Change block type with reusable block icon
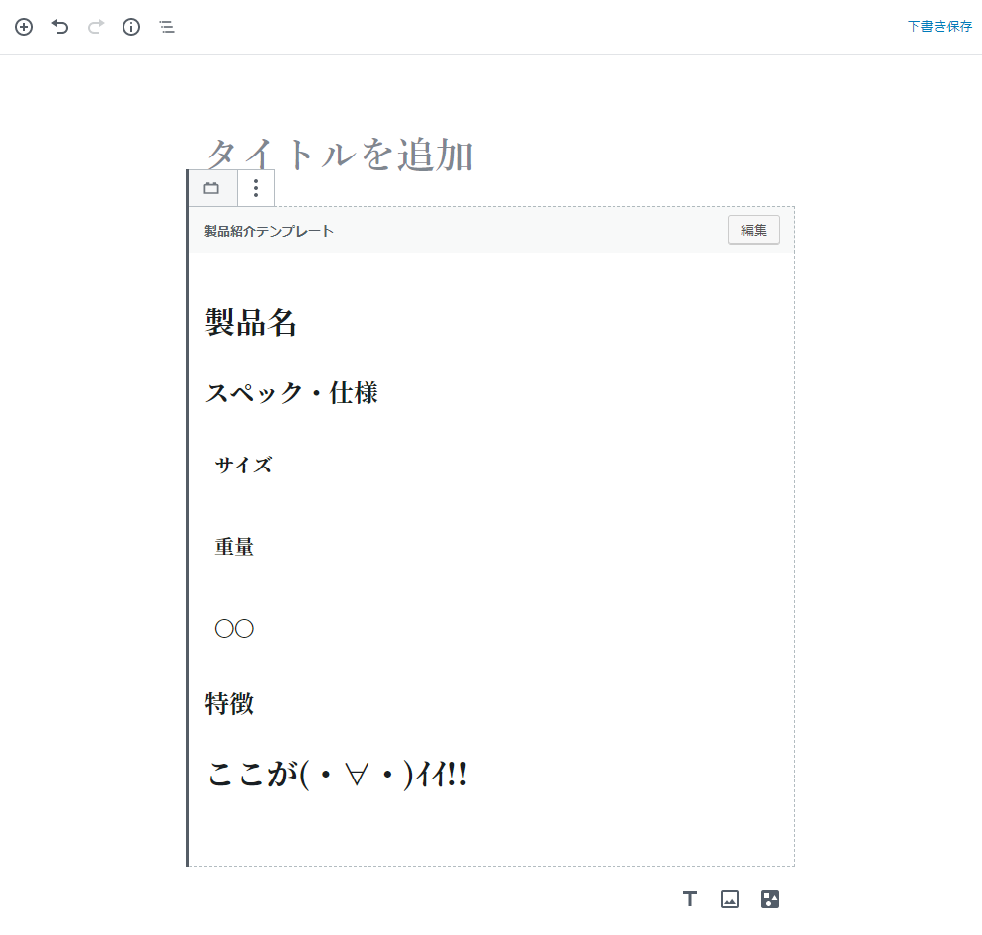This screenshot has height=935, width=982. [212, 188]
